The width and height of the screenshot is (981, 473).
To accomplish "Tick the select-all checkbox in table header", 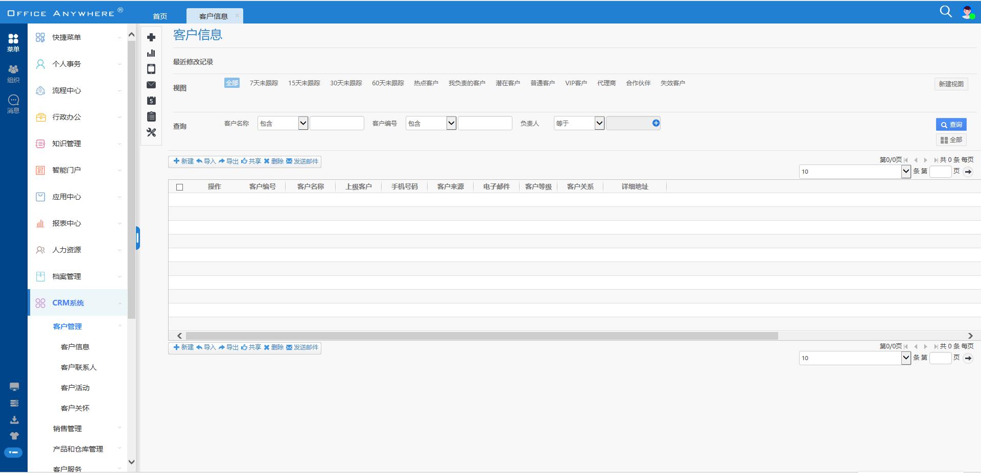I will [x=179, y=187].
